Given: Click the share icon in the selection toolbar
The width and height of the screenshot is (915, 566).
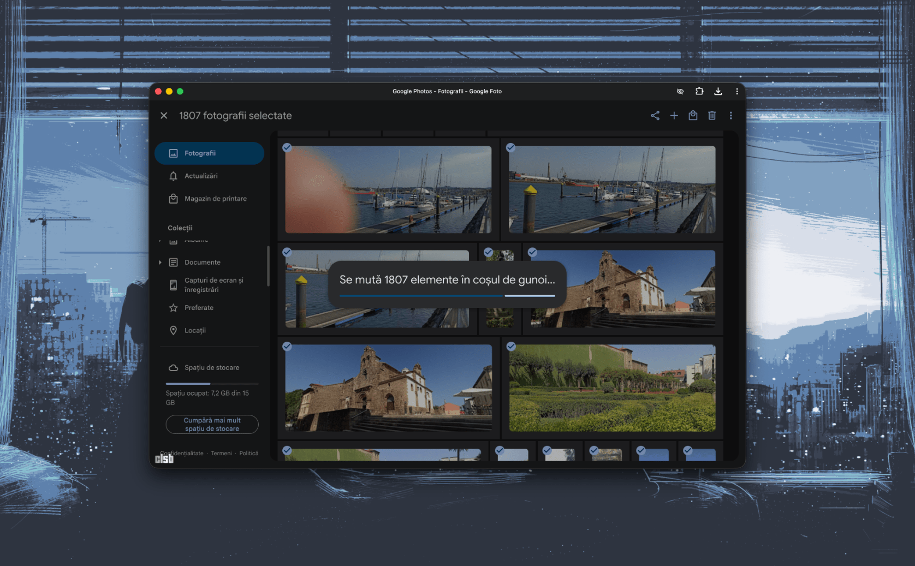Looking at the screenshot, I should [655, 116].
